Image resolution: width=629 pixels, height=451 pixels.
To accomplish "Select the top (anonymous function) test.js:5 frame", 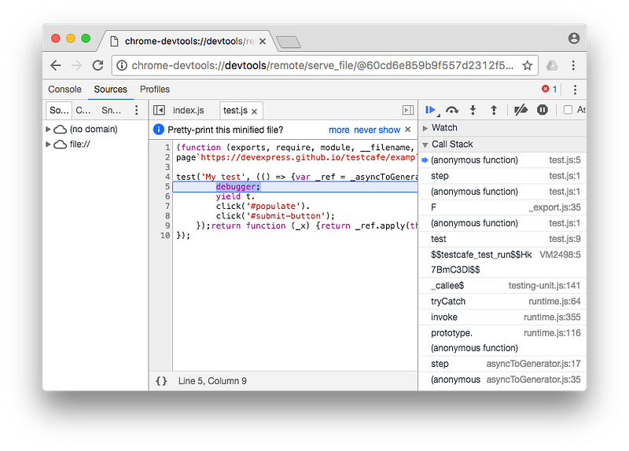I will (502, 160).
